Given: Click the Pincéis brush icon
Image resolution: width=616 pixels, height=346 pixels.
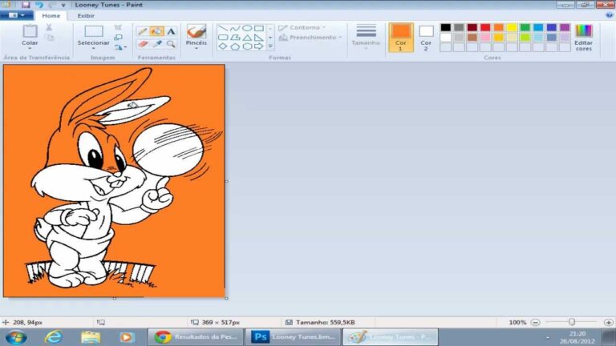Looking at the screenshot, I should click(x=197, y=31).
